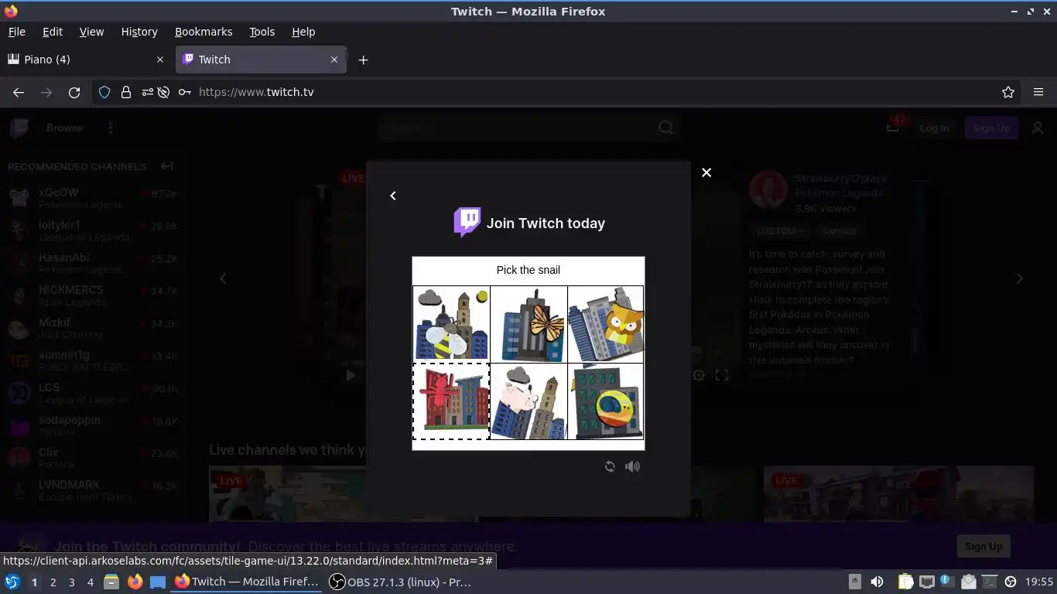Pick the owl tile in the captcha
Screen dimensions: 1057x594
[605, 325]
